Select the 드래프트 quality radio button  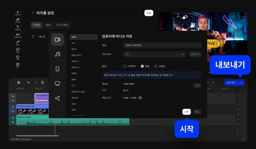click(x=125, y=66)
